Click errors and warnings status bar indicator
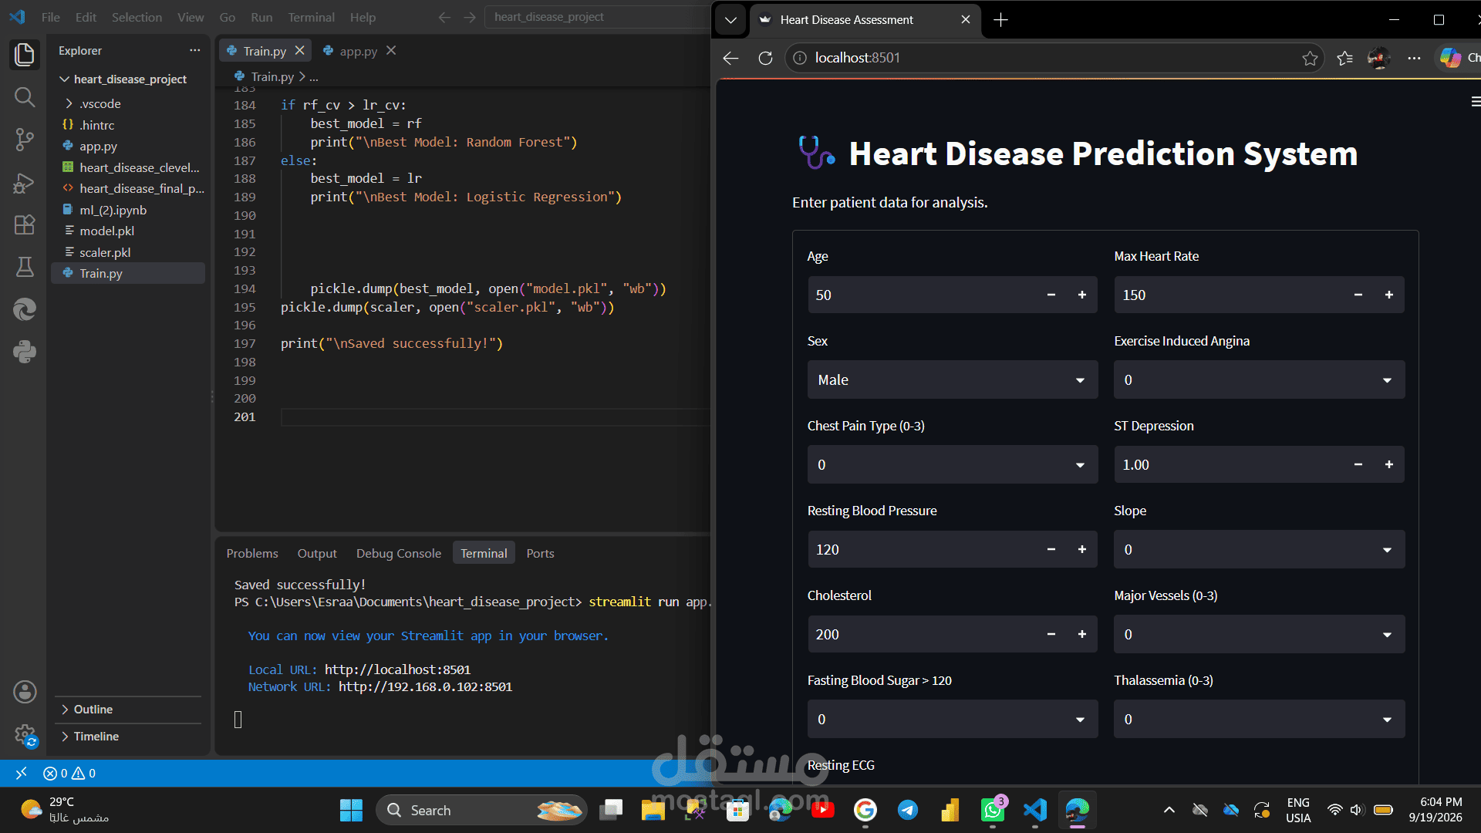1481x833 pixels. click(x=69, y=773)
